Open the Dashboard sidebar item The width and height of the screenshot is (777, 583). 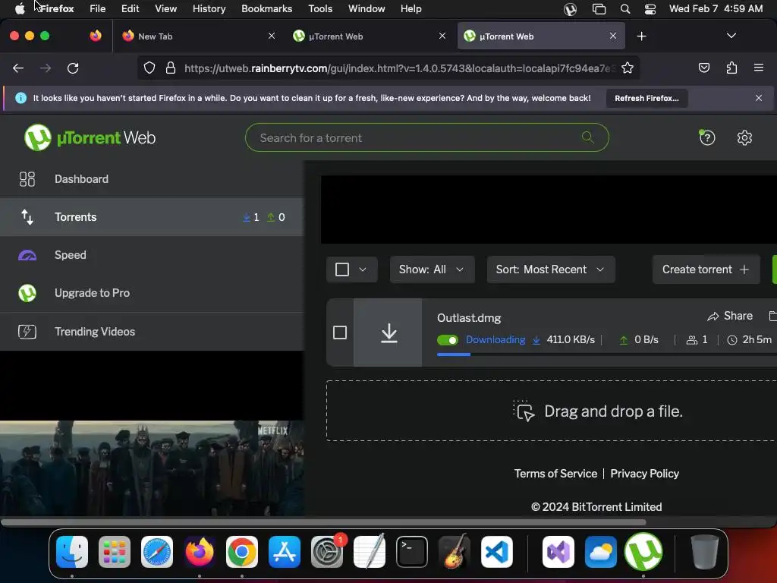point(152,179)
